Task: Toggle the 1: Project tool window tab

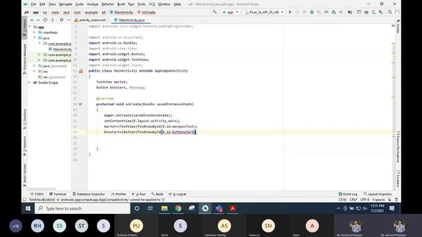Action: pyautogui.click(x=24, y=28)
